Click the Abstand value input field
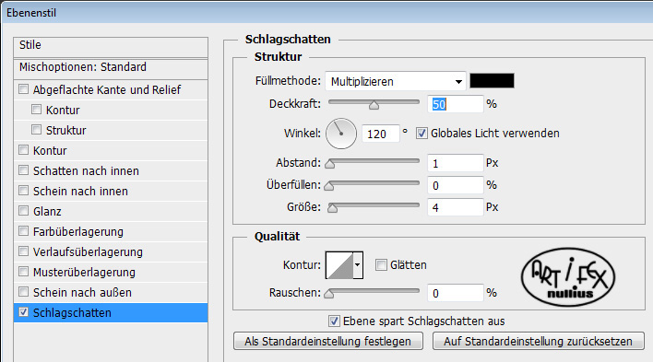This screenshot has width=653, height=362. coord(456,163)
